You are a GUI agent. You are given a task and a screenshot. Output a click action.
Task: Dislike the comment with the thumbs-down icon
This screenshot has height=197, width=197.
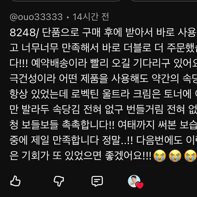click(x=59, y=181)
